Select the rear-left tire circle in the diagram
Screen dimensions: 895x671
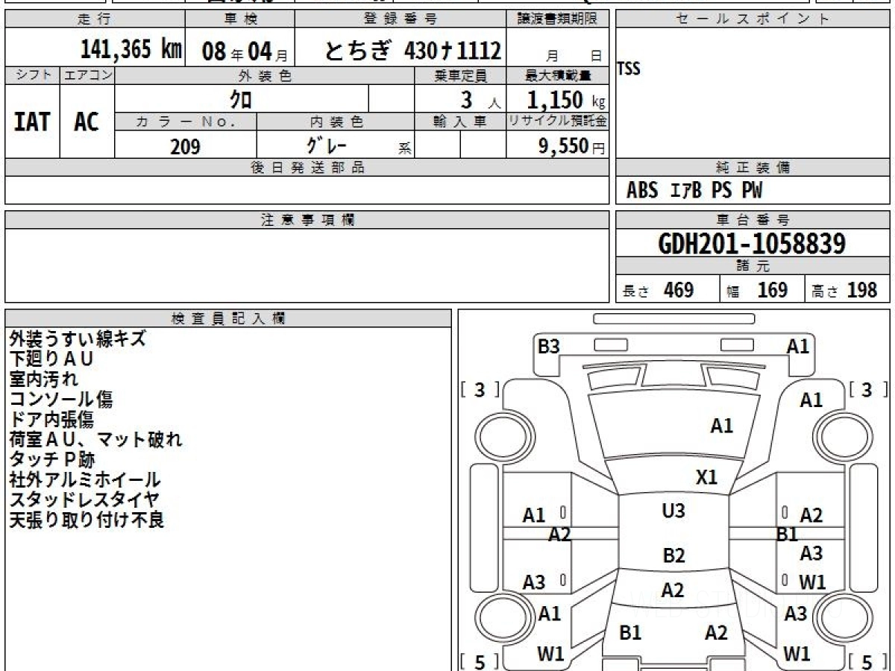[x=499, y=617]
